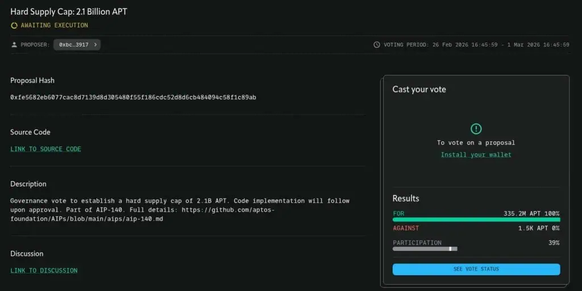582x291 pixels.
Task: Click the clock icon beside Voting Period
Action: [x=377, y=45]
